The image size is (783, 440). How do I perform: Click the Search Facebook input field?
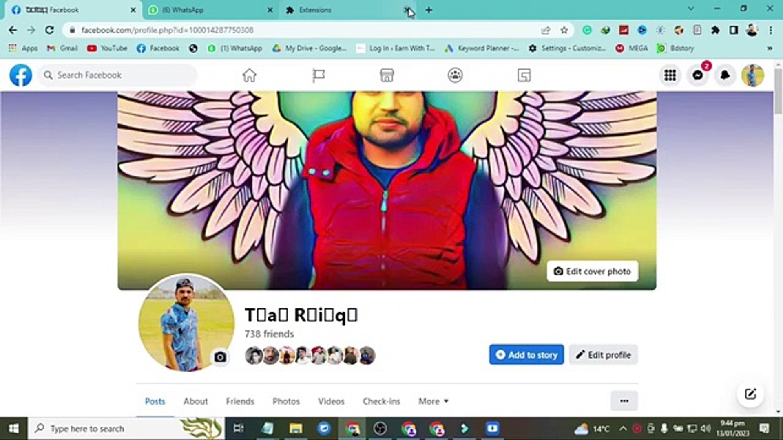coord(116,75)
